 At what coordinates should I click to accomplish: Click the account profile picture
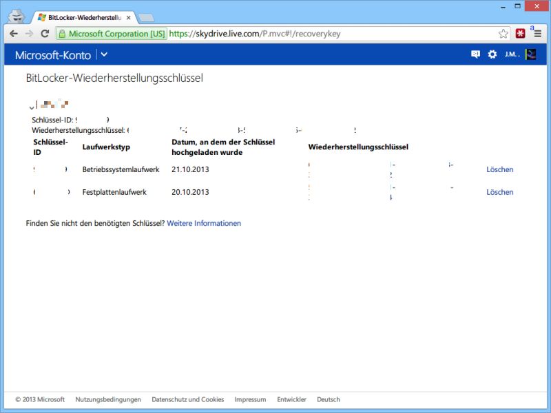(x=530, y=54)
